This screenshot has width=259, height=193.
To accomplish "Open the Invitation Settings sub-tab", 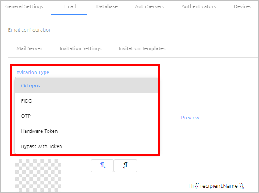I will 80,48.
